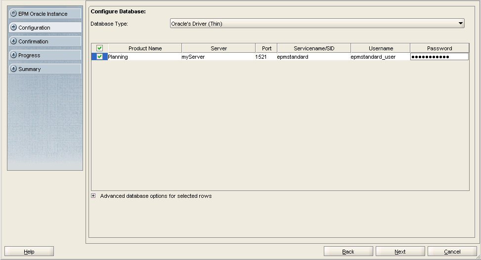The image size is (481, 260).
Task: Click the Cancel button
Action: coord(452,252)
